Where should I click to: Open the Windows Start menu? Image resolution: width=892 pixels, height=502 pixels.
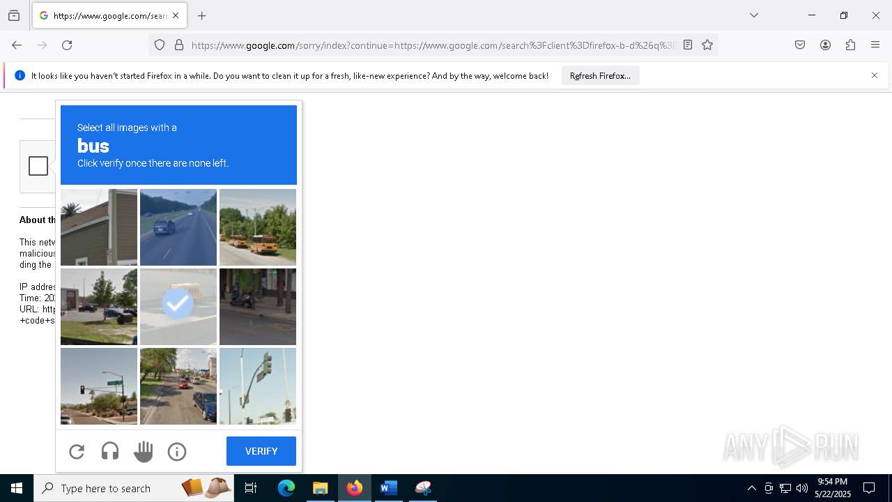[17, 488]
